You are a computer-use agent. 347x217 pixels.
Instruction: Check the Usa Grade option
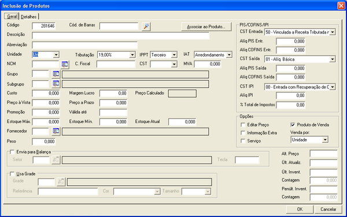point(12,174)
